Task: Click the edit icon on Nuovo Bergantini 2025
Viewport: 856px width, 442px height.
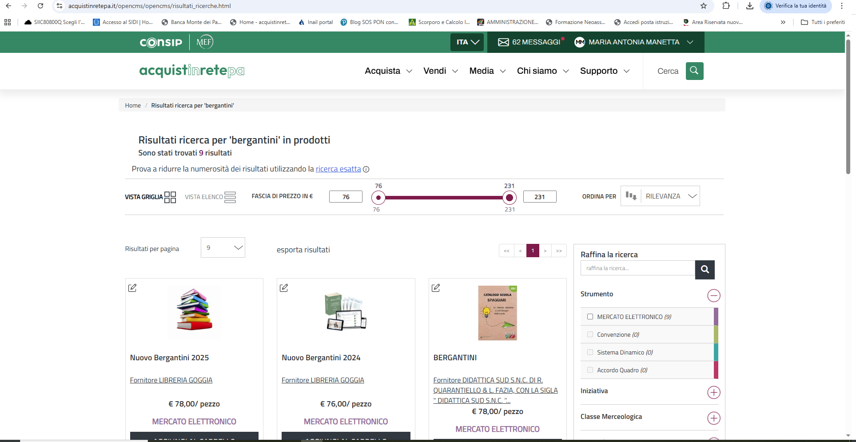Action: click(x=132, y=288)
